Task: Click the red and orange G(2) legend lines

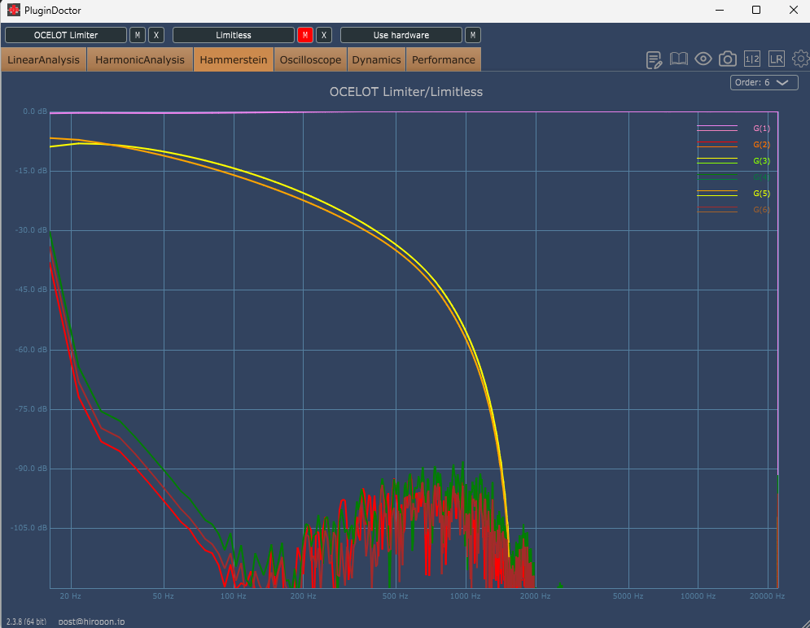Action: 717,145
